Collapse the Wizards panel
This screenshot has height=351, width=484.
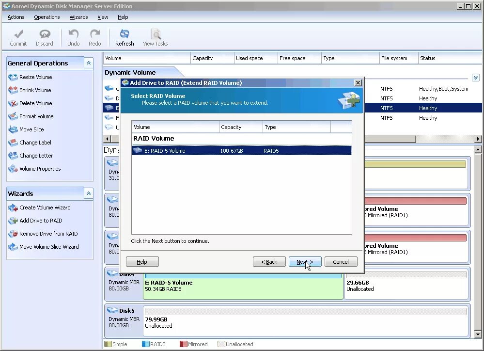point(89,193)
